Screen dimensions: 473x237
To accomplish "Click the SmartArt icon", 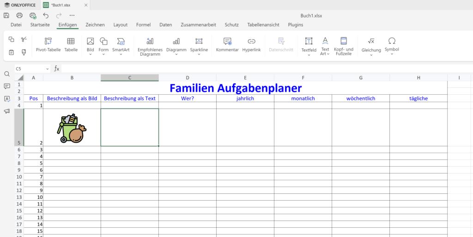I will click(121, 41).
